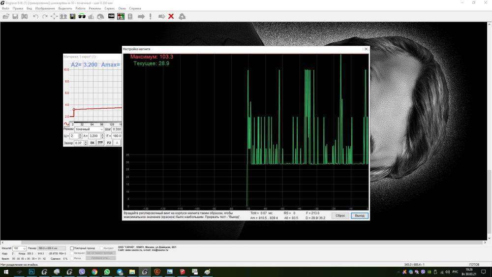Open Photoshop from the Windows taskbar
The height and width of the screenshot is (277, 492).
pos(31,272)
